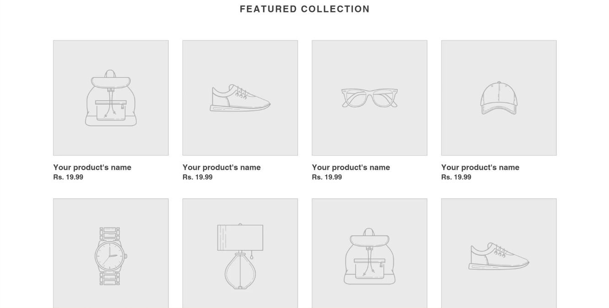609x308 pixels.
Task: Select the second-row backpack product image
Action: pos(370,253)
